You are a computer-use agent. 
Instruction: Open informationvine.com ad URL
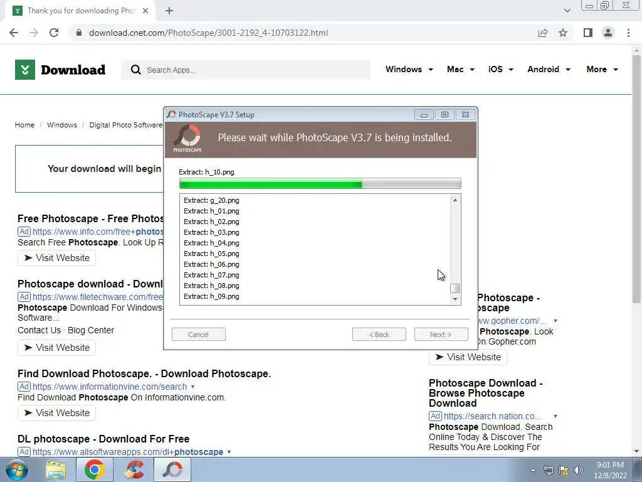(110, 387)
